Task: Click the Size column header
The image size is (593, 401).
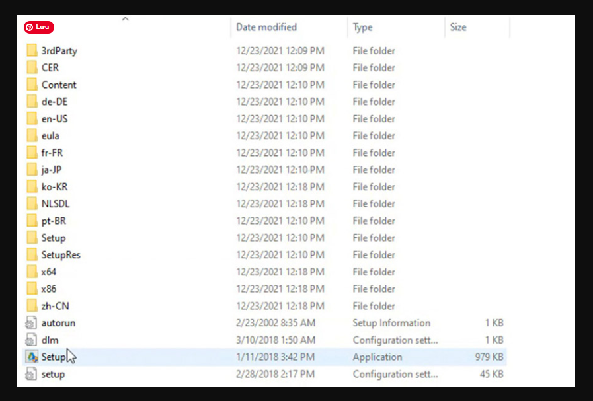Action: (458, 27)
